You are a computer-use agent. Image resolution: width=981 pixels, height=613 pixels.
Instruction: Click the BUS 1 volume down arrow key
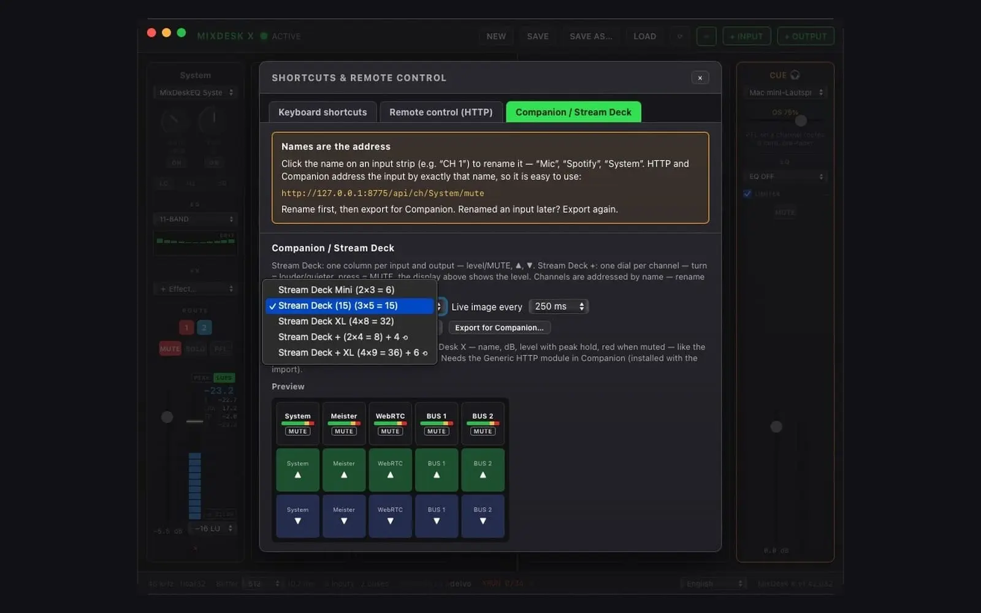[437, 516]
